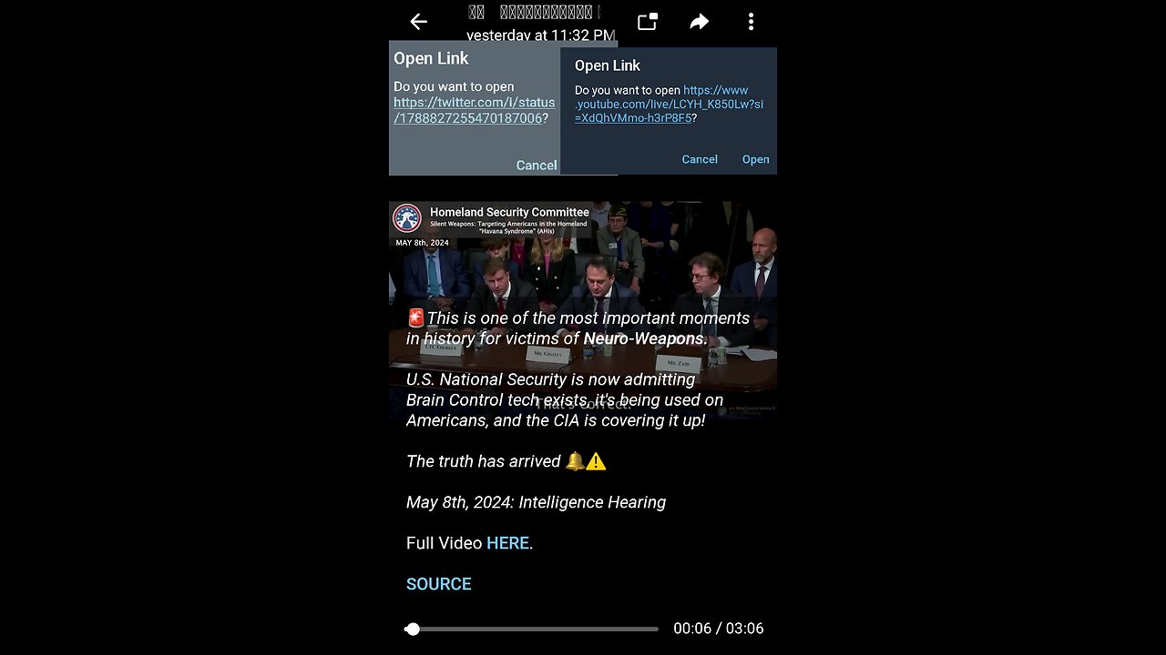The width and height of the screenshot is (1166, 655).
Task: Open the three-dot overflow menu
Action: click(x=751, y=22)
